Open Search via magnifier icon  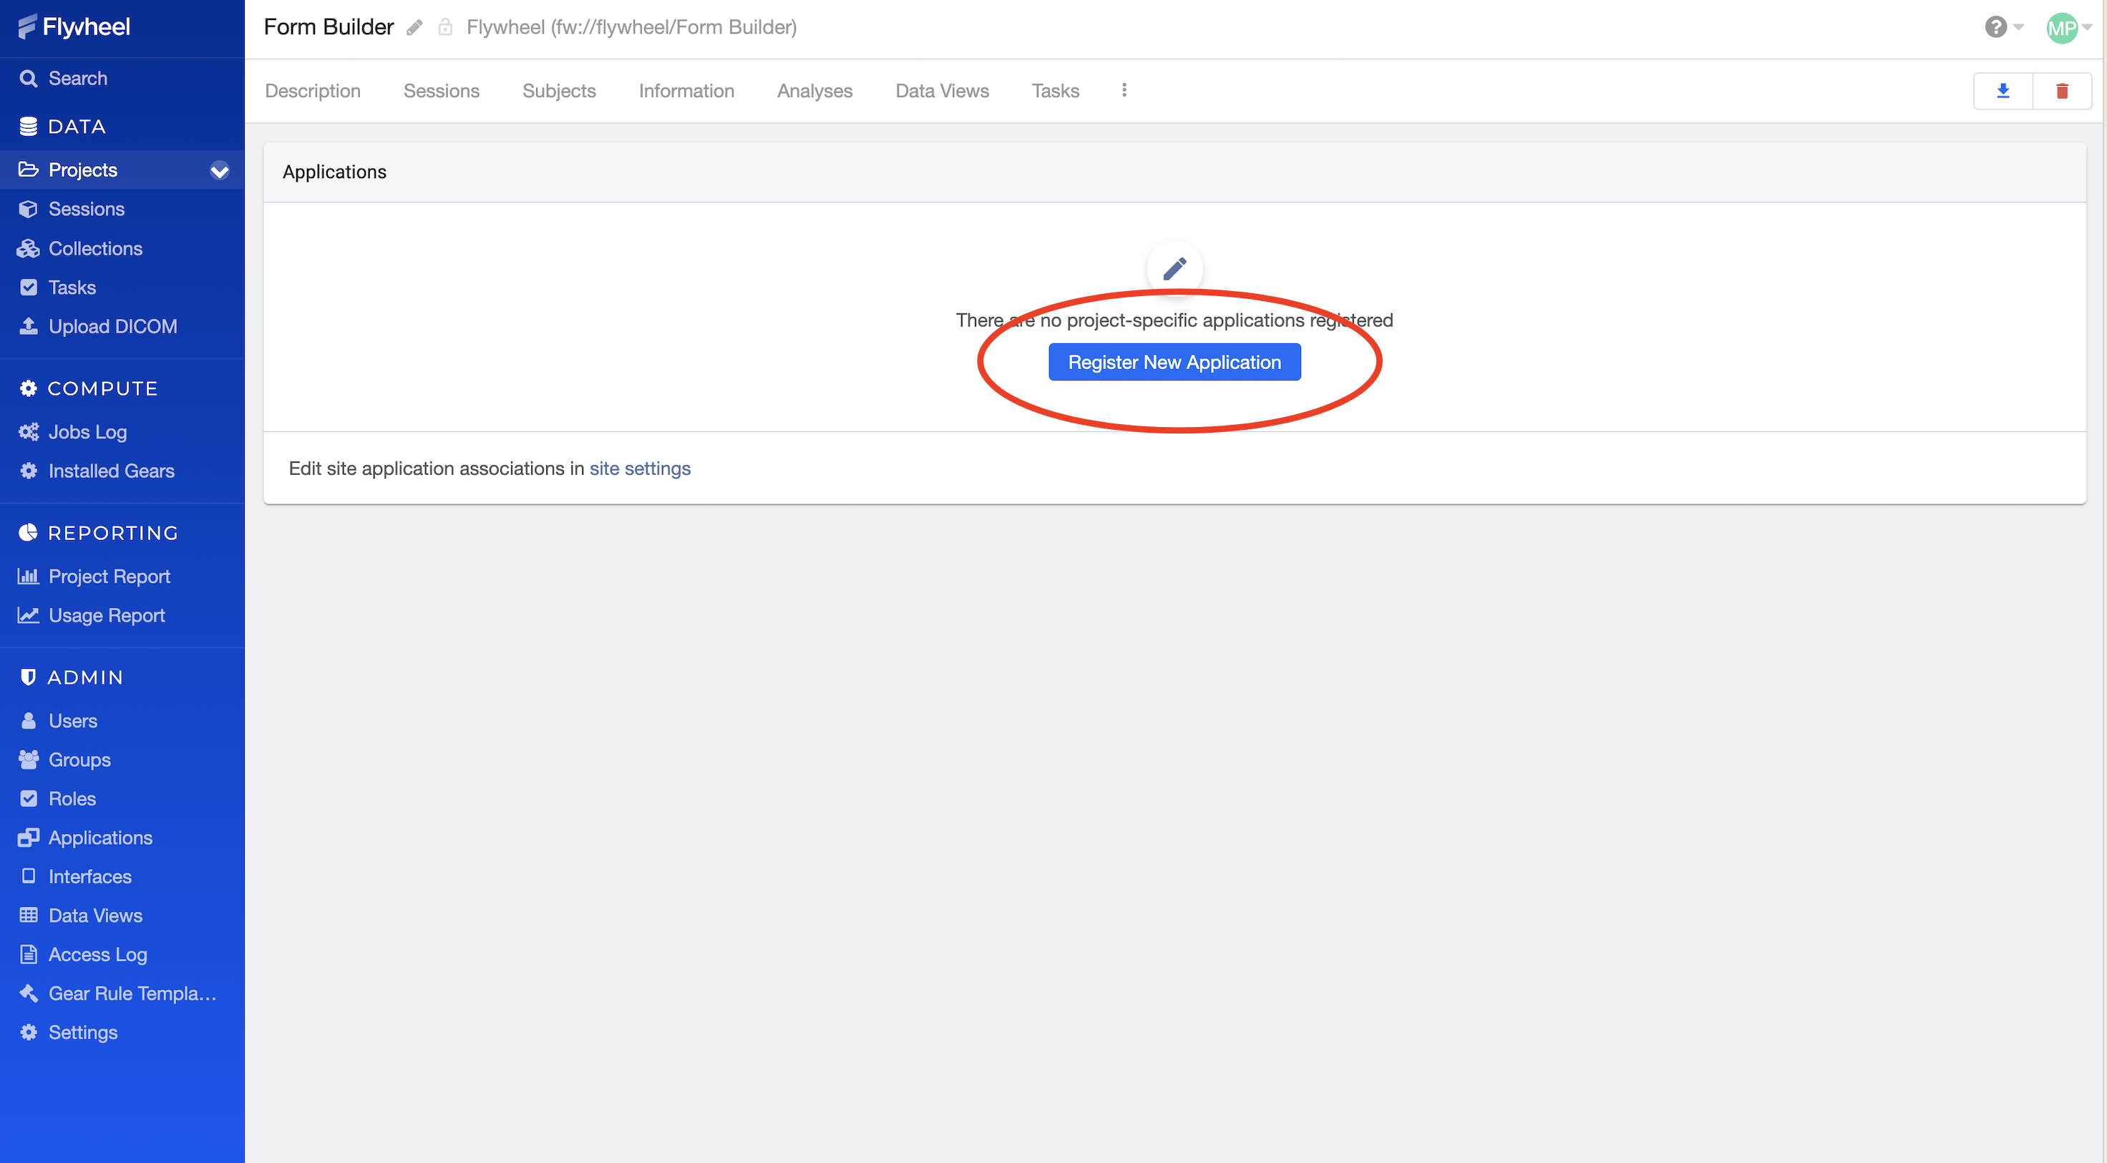[29, 79]
